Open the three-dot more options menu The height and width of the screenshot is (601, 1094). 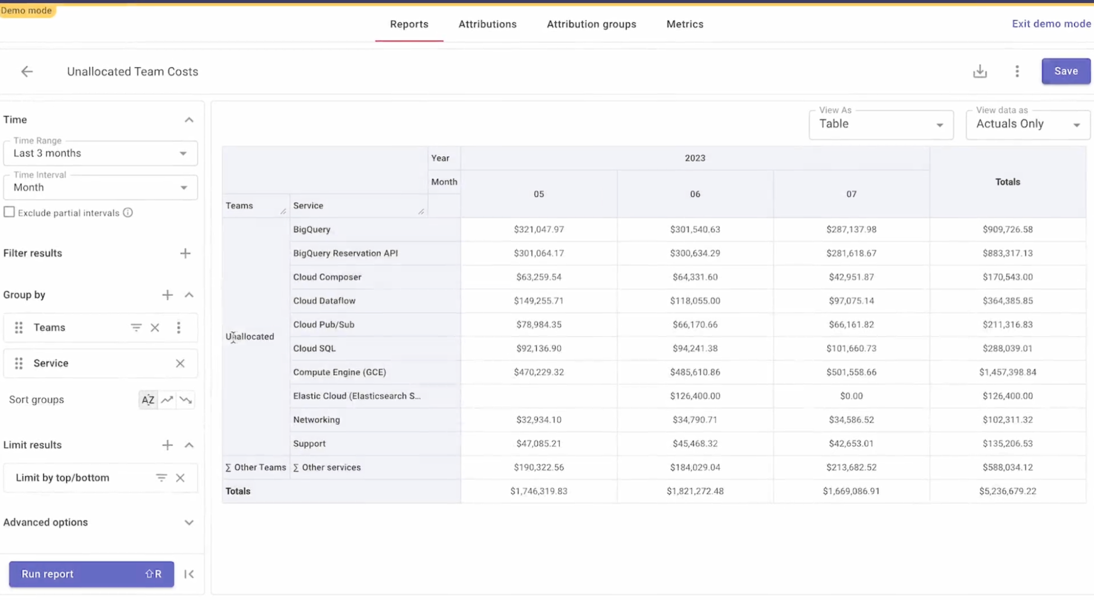(1017, 71)
